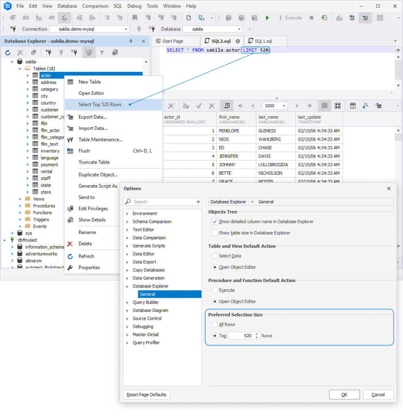The width and height of the screenshot is (403, 416).
Task: Click the Reset Page Defaults button
Action: [x=147, y=394]
